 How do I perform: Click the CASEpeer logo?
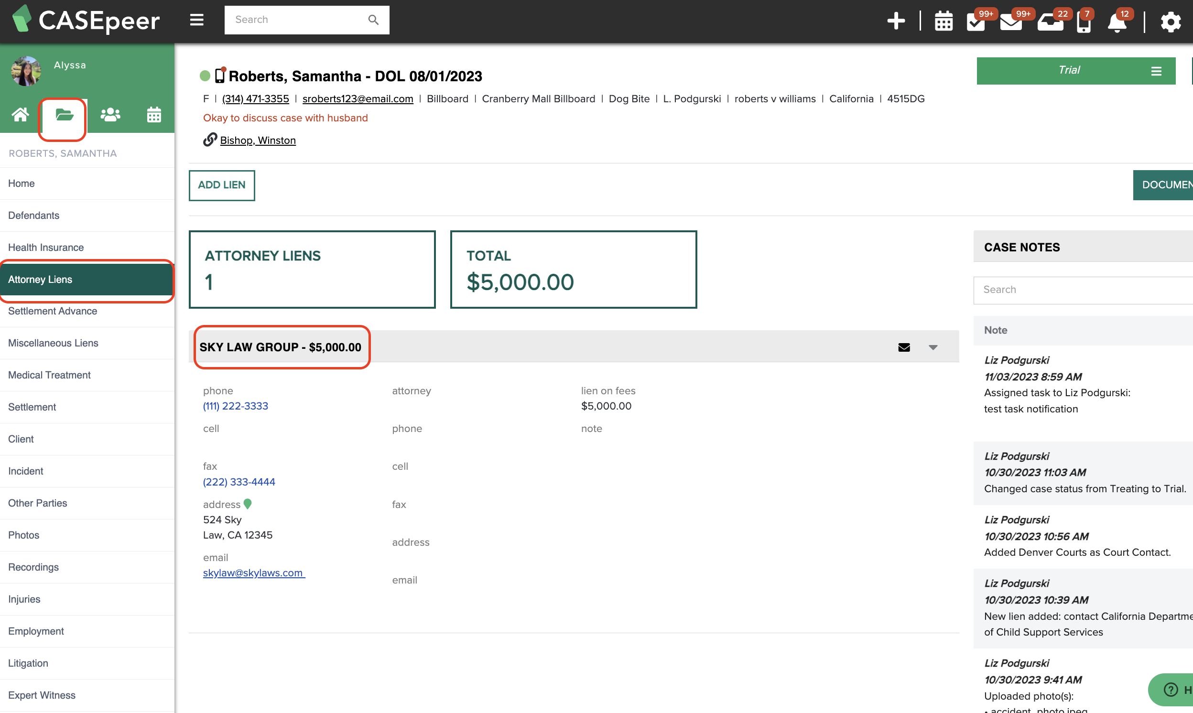(87, 20)
